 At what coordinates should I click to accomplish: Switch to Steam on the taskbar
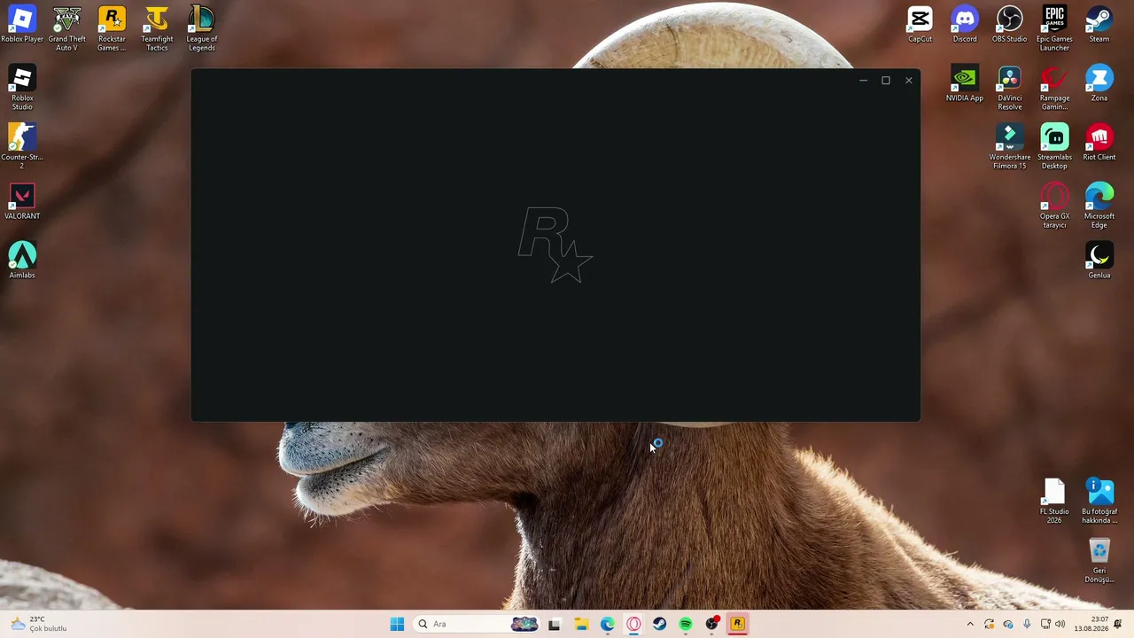pyautogui.click(x=660, y=624)
